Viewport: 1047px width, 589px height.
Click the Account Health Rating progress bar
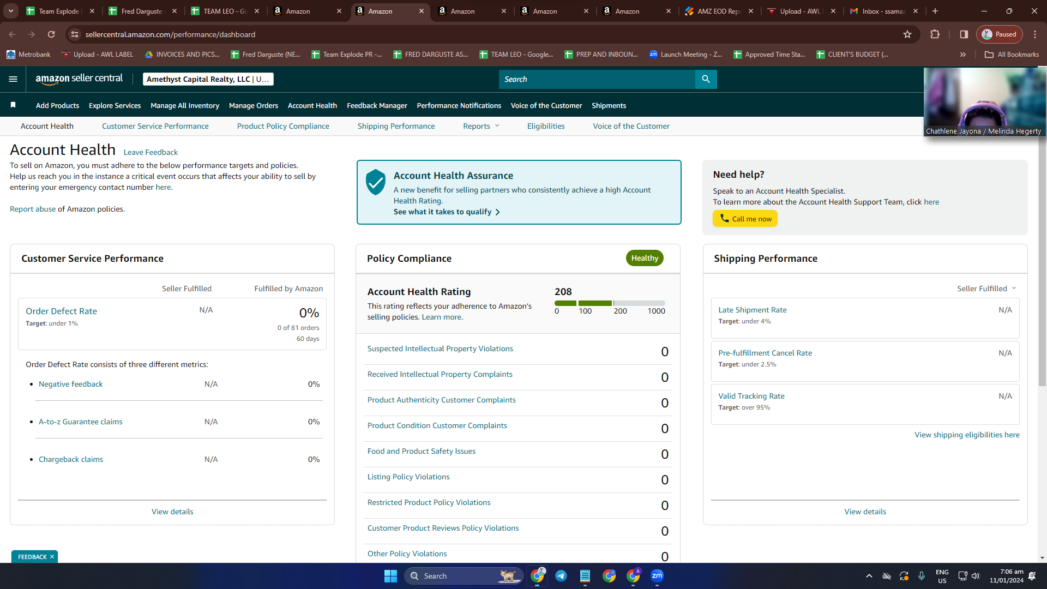pyautogui.click(x=610, y=303)
